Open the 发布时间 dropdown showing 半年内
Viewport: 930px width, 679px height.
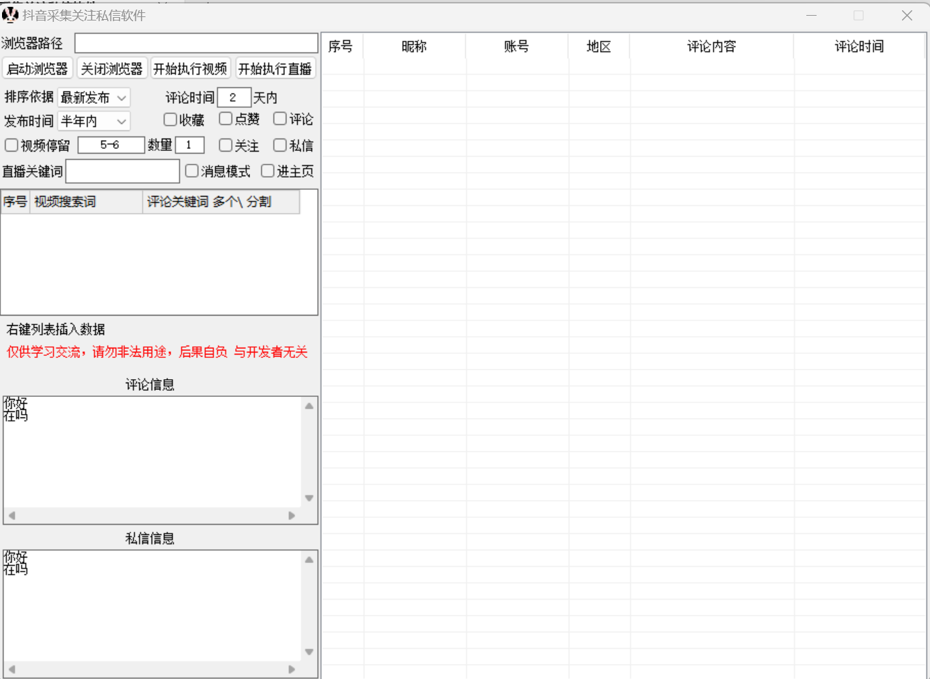click(94, 122)
